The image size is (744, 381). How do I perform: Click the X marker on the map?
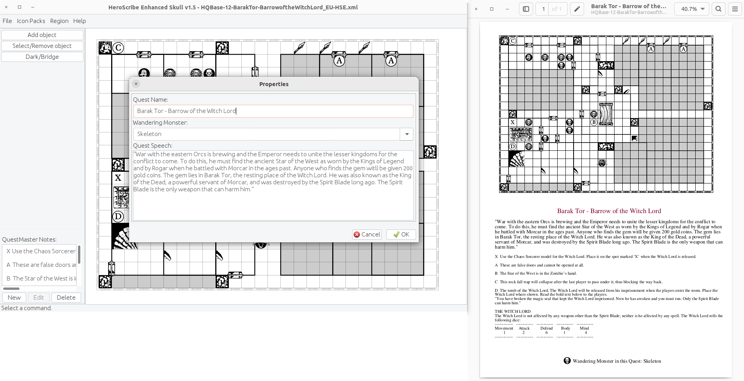point(118,178)
